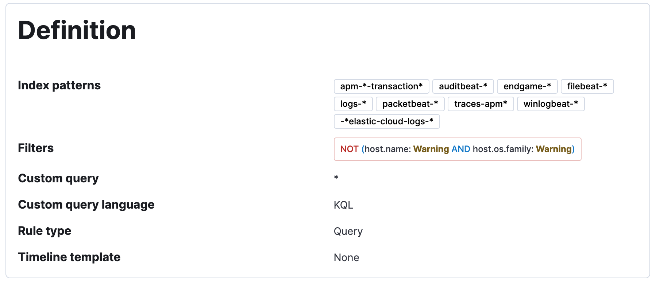Click the apm-*-transaction* index pattern badge
The width and height of the screenshot is (656, 283).
381,86
